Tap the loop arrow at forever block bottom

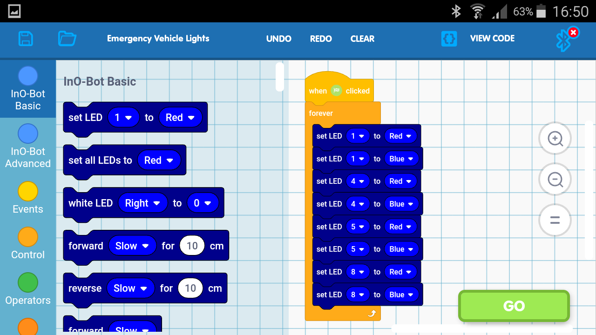pyautogui.click(x=372, y=314)
